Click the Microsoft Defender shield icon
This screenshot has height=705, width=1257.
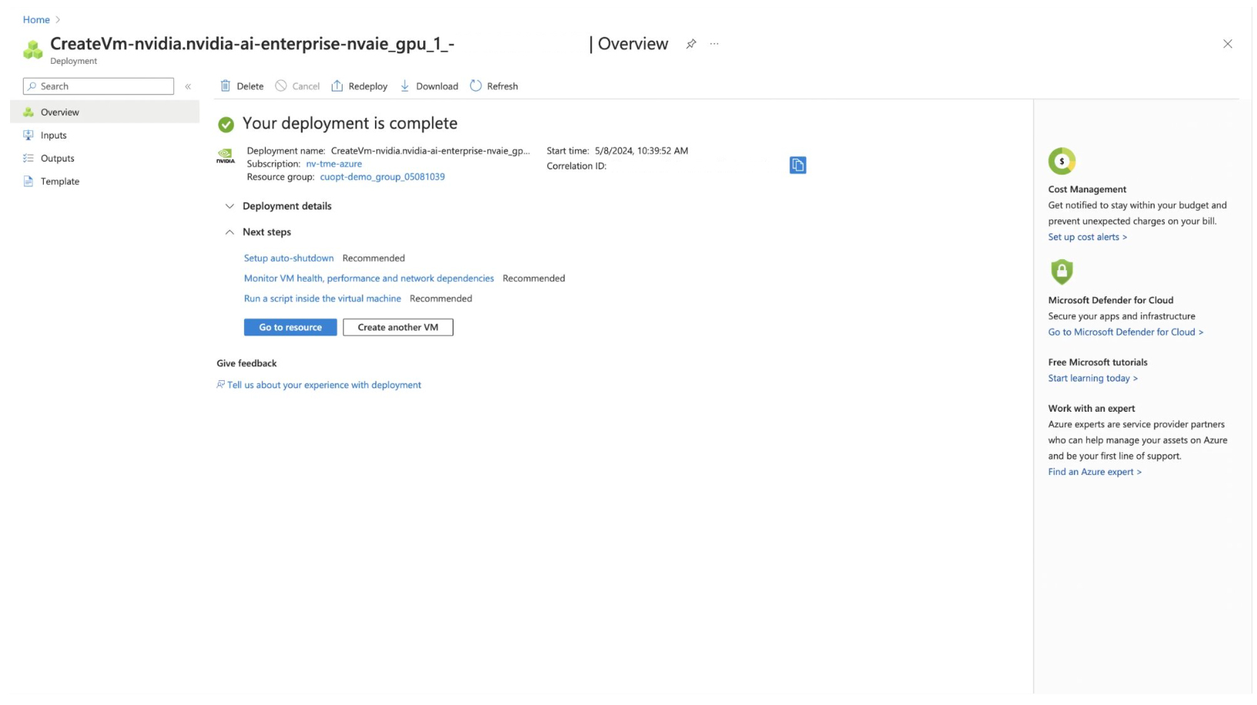tap(1061, 272)
